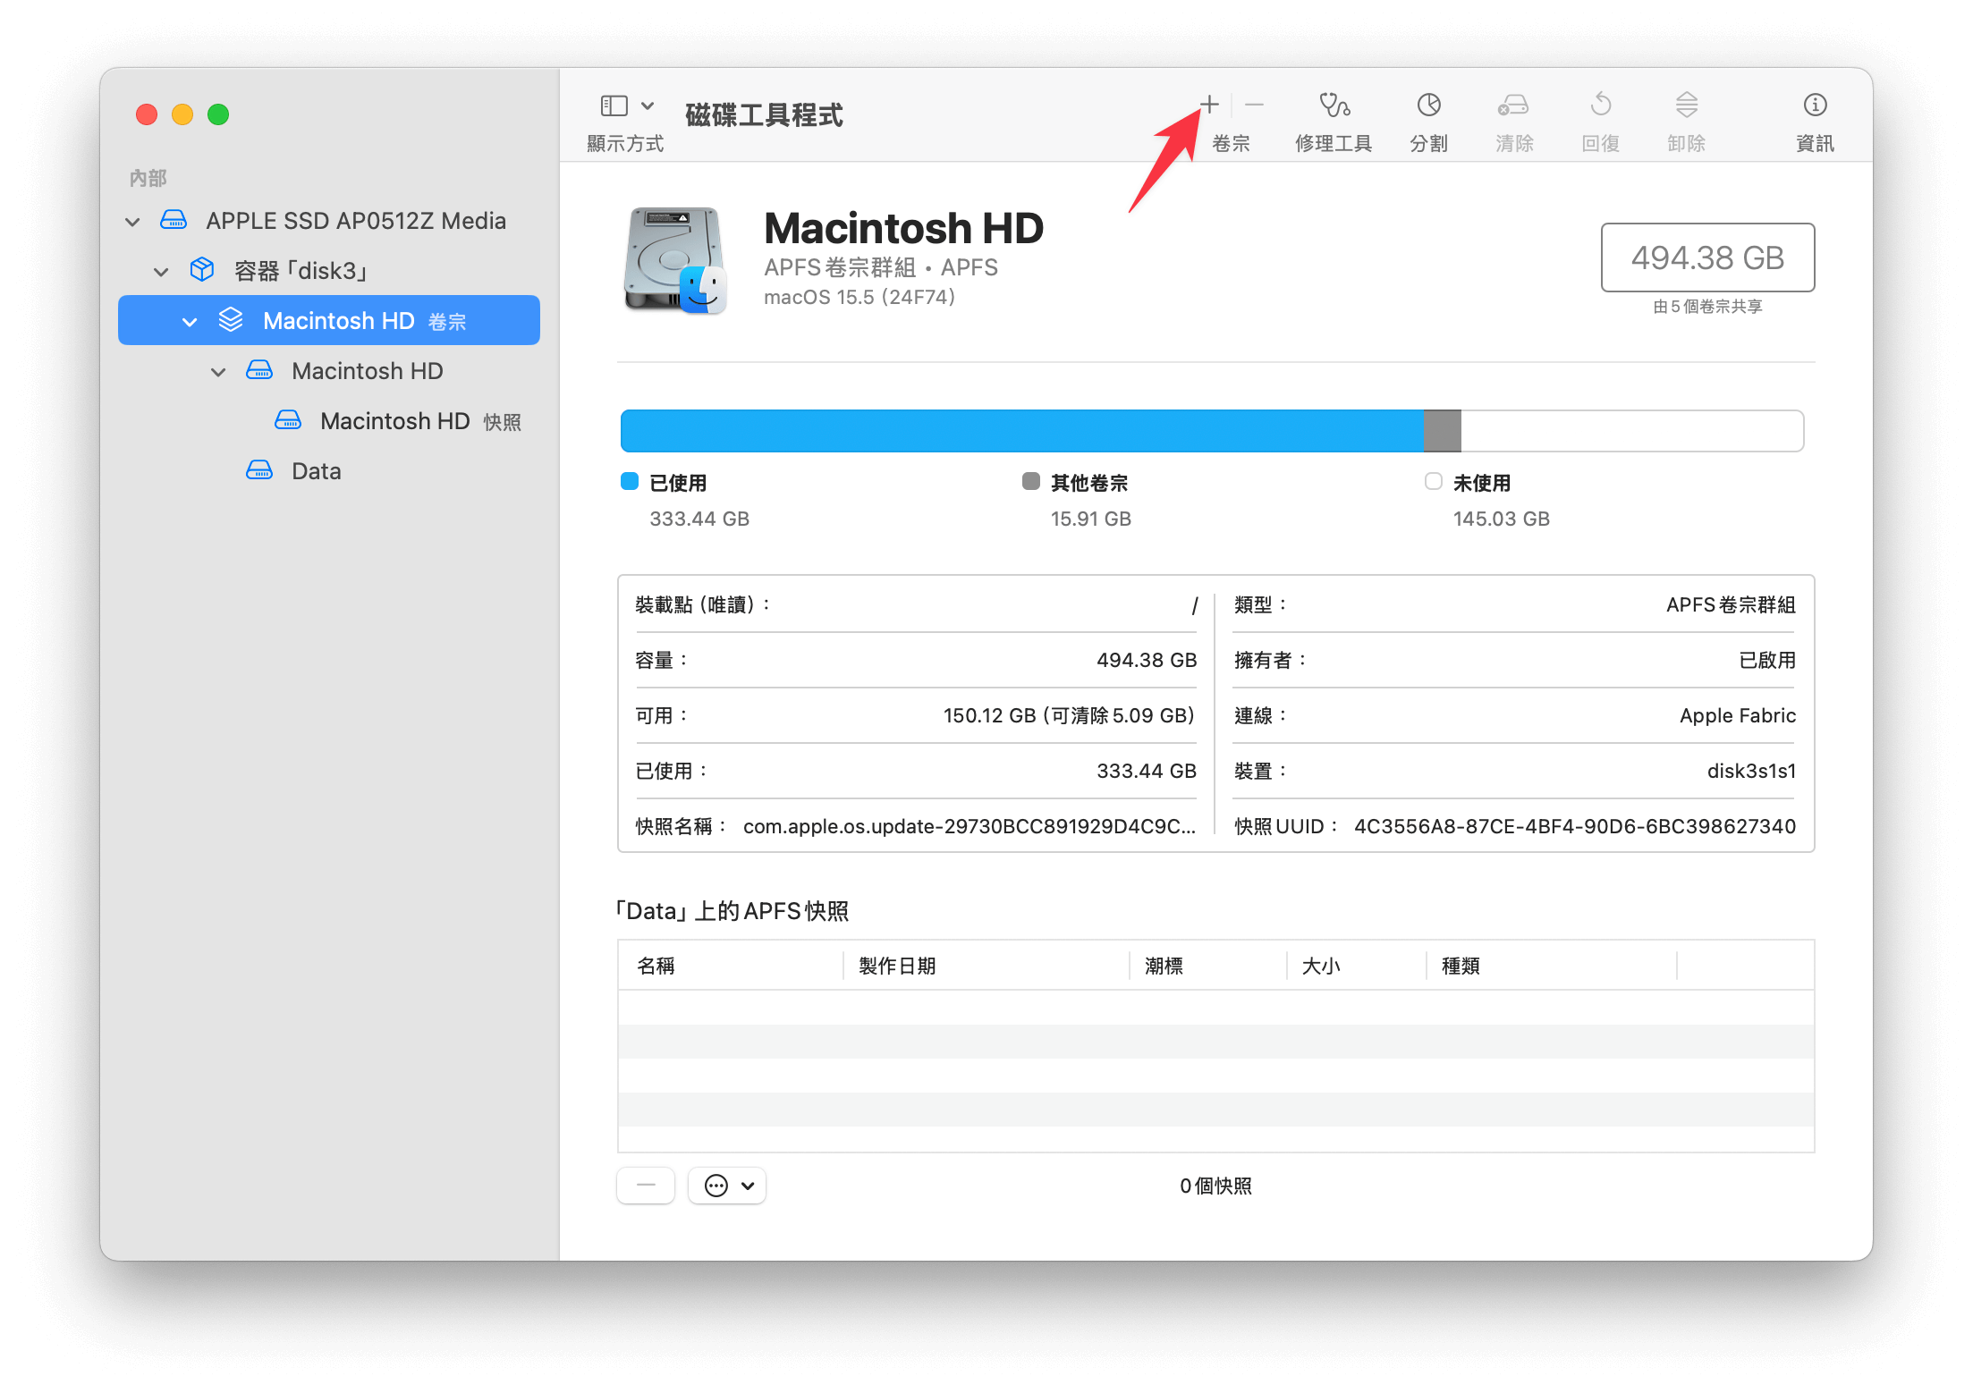
Task: Click the white unused segment of usage bar
Action: (1632, 431)
